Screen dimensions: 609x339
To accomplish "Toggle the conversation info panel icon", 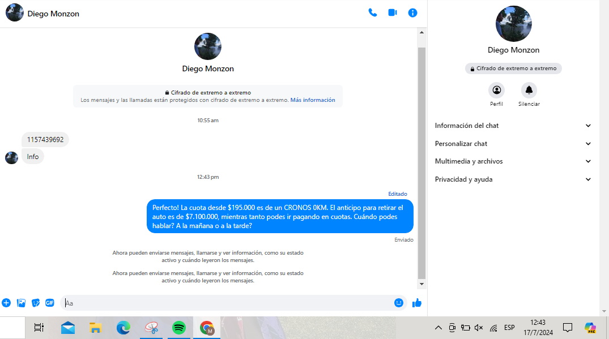I will 412,13.
